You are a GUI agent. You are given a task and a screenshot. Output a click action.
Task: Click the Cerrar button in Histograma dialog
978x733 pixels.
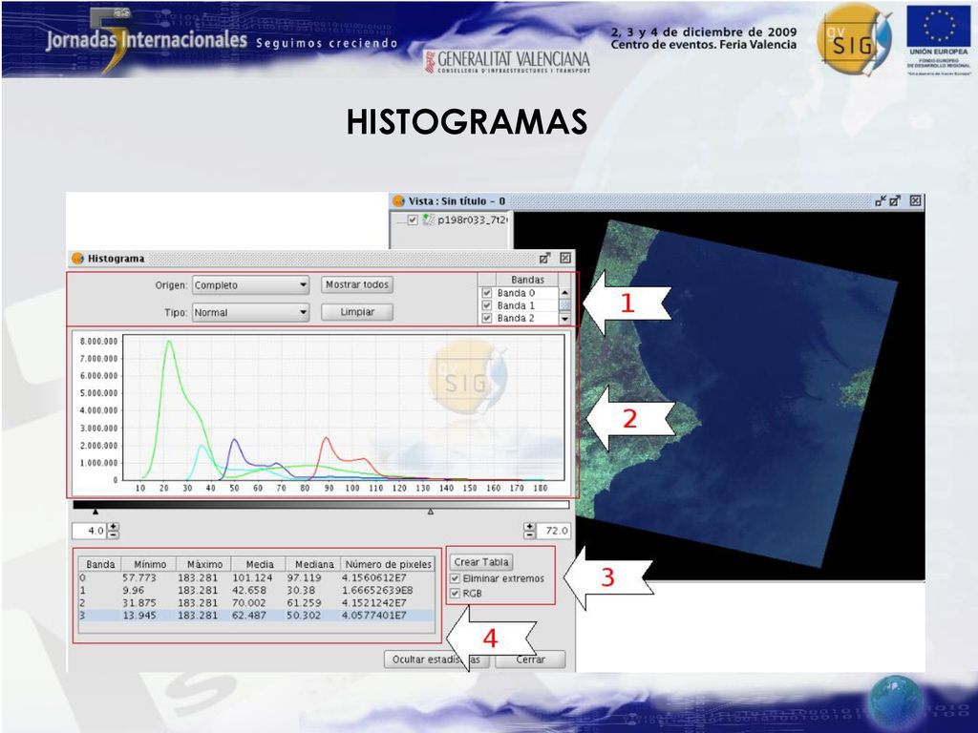[x=531, y=660]
